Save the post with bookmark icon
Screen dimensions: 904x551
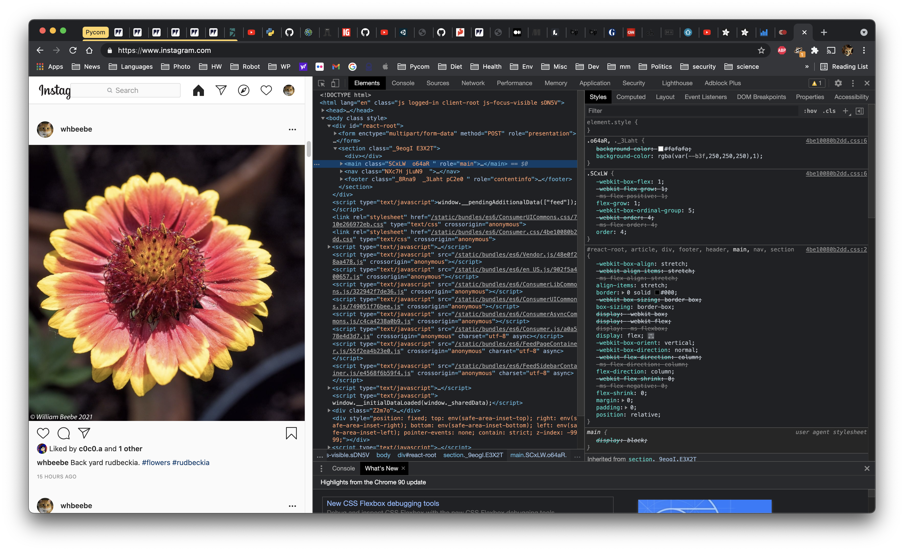click(x=291, y=433)
